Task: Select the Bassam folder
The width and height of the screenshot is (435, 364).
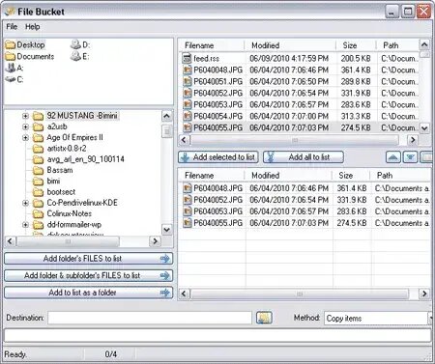Action: [60, 170]
